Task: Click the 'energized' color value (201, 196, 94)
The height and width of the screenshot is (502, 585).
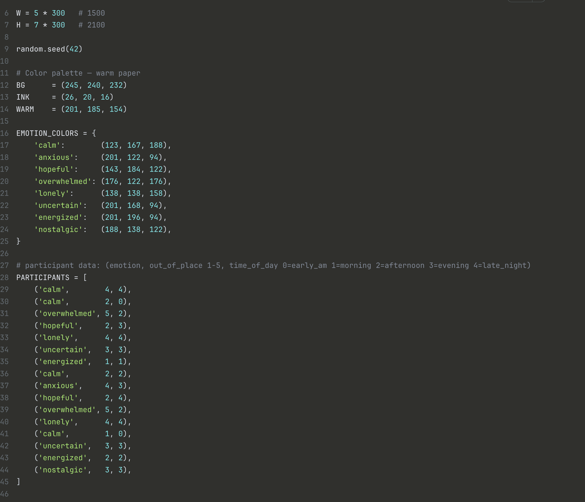Action: click(x=132, y=217)
